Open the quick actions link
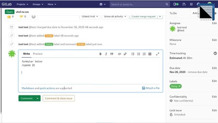 [x=47, y=88]
